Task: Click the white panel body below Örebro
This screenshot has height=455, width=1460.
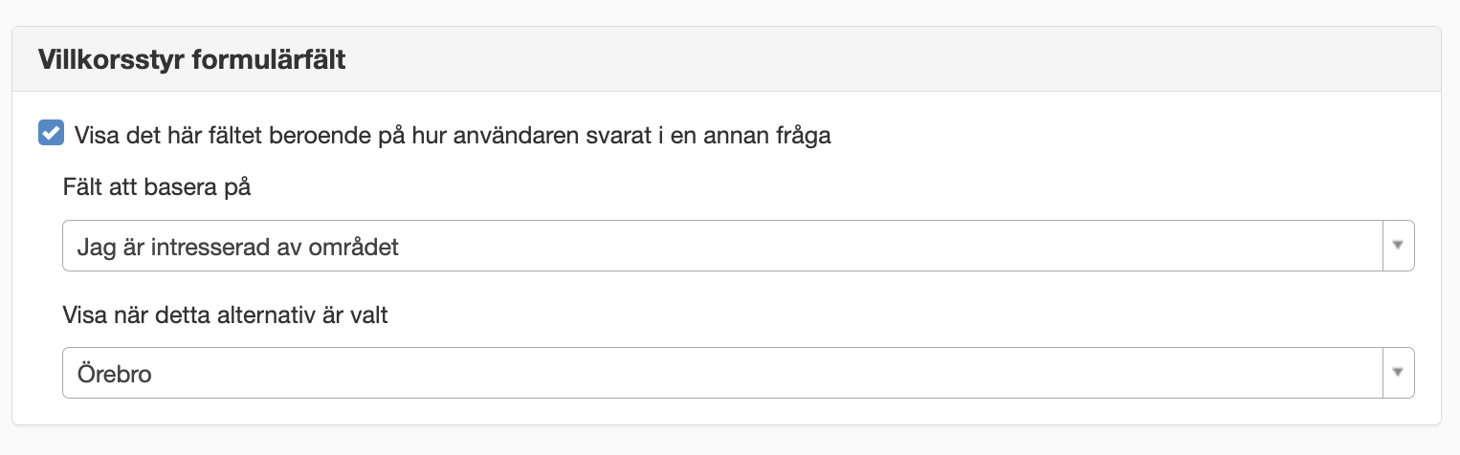Action: (x=726, y=411)
